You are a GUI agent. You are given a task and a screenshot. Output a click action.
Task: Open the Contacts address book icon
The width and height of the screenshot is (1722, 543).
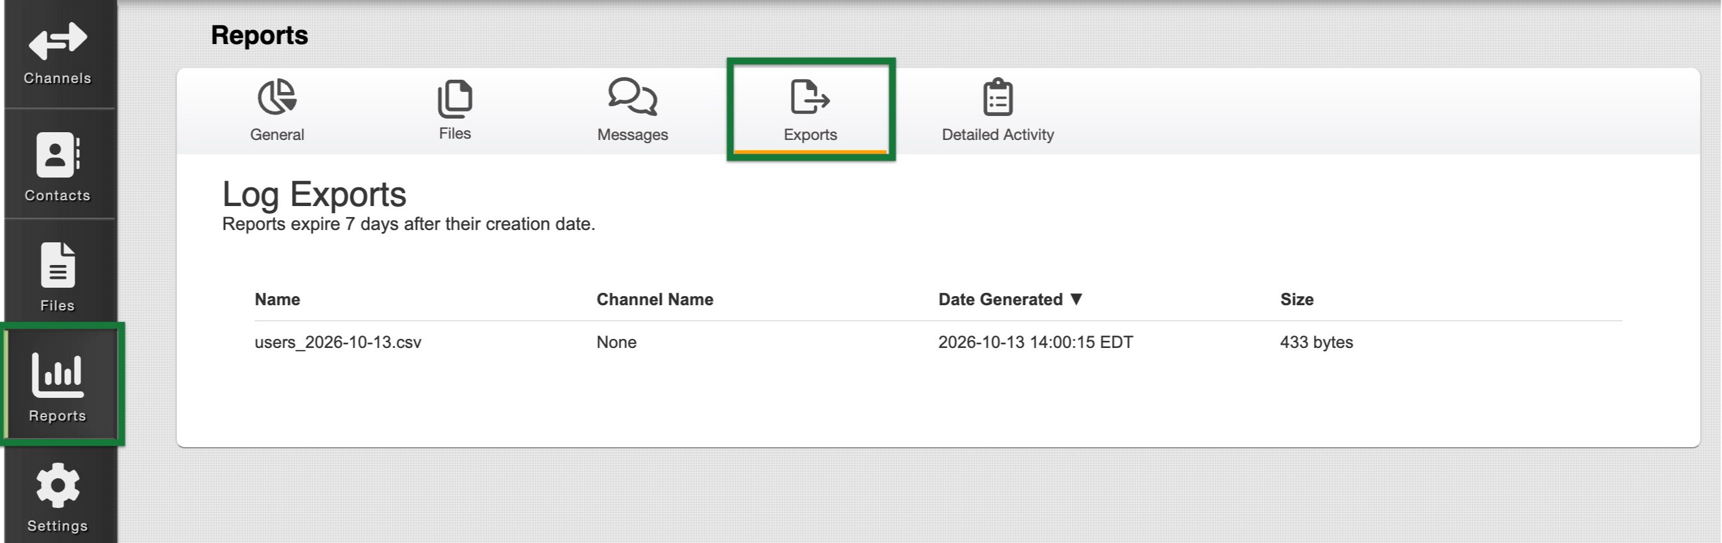58,155
